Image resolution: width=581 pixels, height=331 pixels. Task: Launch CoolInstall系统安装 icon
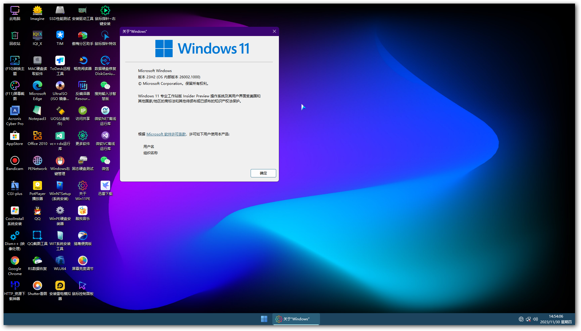click(15, 216)
